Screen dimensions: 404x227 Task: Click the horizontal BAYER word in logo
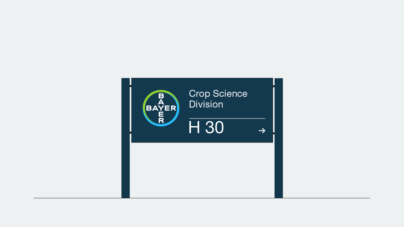tap(161, 108)
